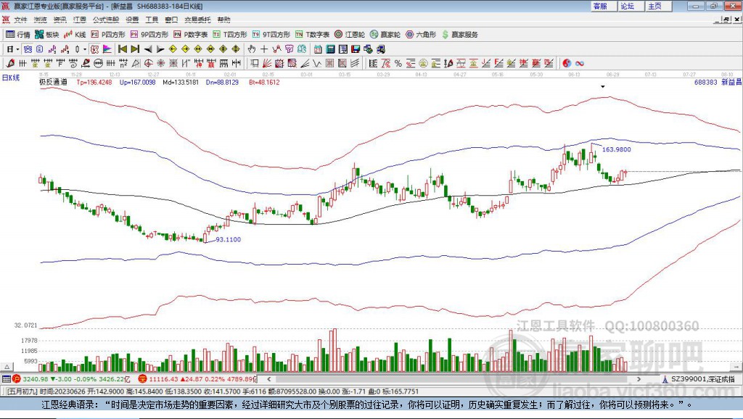Click the 主页 homepage button
The width and height of the screenshot is (743, 419).
coord(654,6)
